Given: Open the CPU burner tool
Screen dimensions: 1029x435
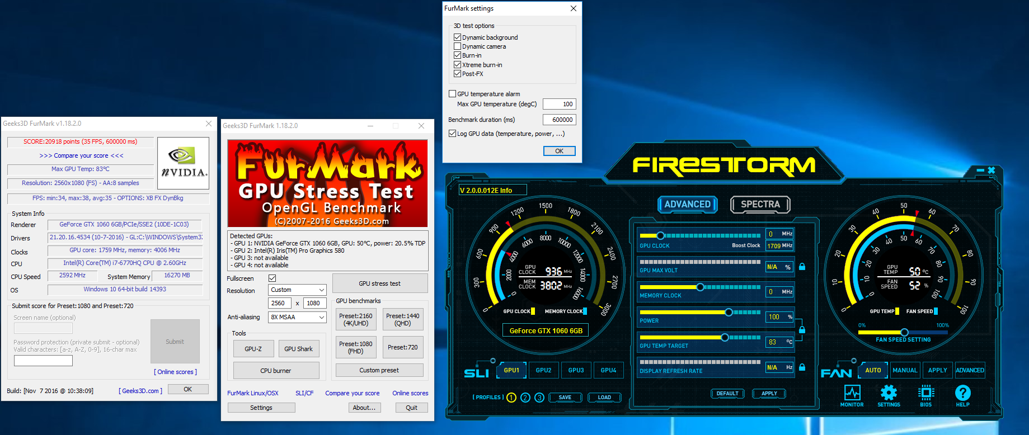Looking at the screenshot, I should [x=276, y=371].
